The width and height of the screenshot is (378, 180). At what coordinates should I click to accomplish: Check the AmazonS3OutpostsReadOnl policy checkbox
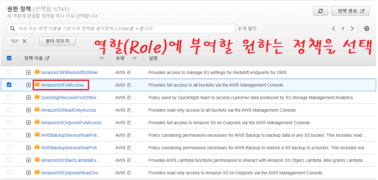coord(9,172)
